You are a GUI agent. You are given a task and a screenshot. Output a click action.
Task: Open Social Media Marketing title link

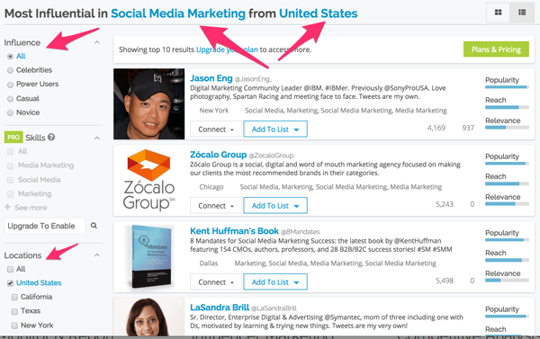point(178,13)
